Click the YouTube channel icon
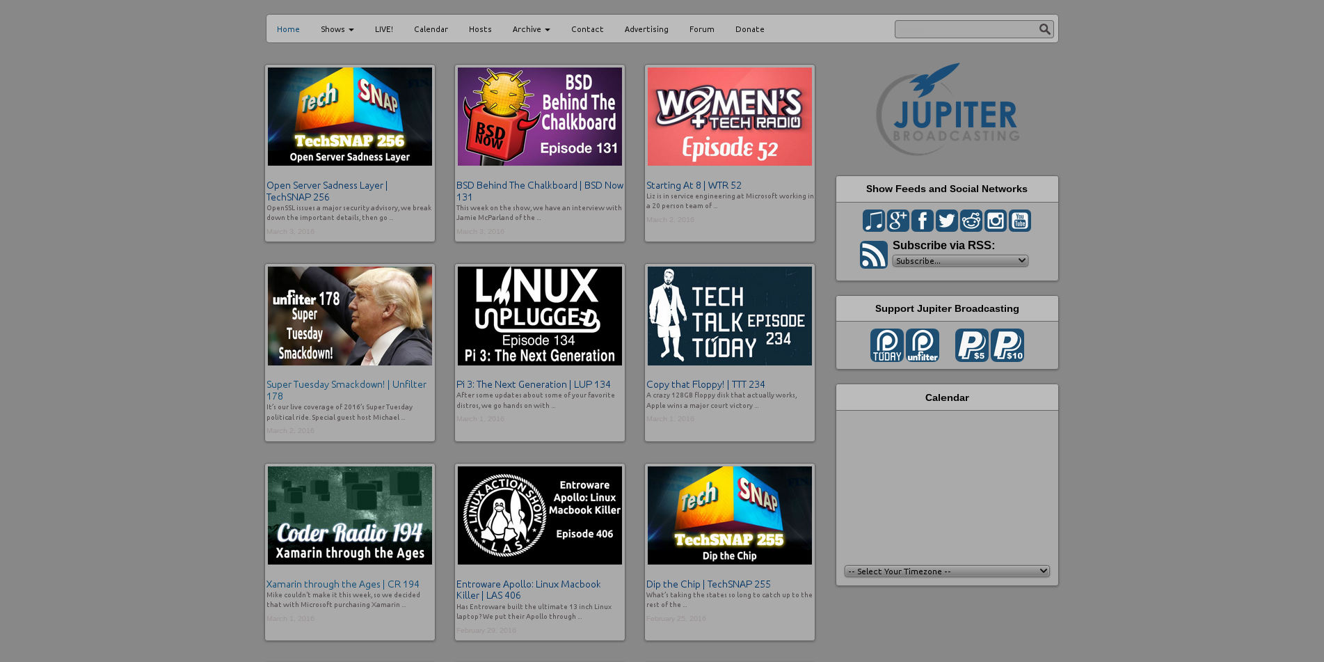The height and width of the screenshot is (662, 1324). click(x=1020, y=221)
